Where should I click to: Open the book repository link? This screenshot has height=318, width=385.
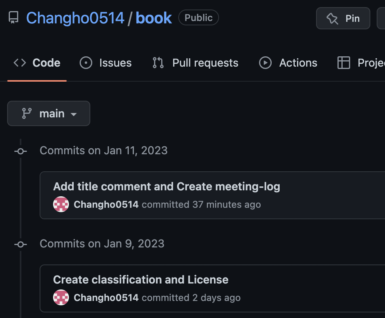click(153, 18)
